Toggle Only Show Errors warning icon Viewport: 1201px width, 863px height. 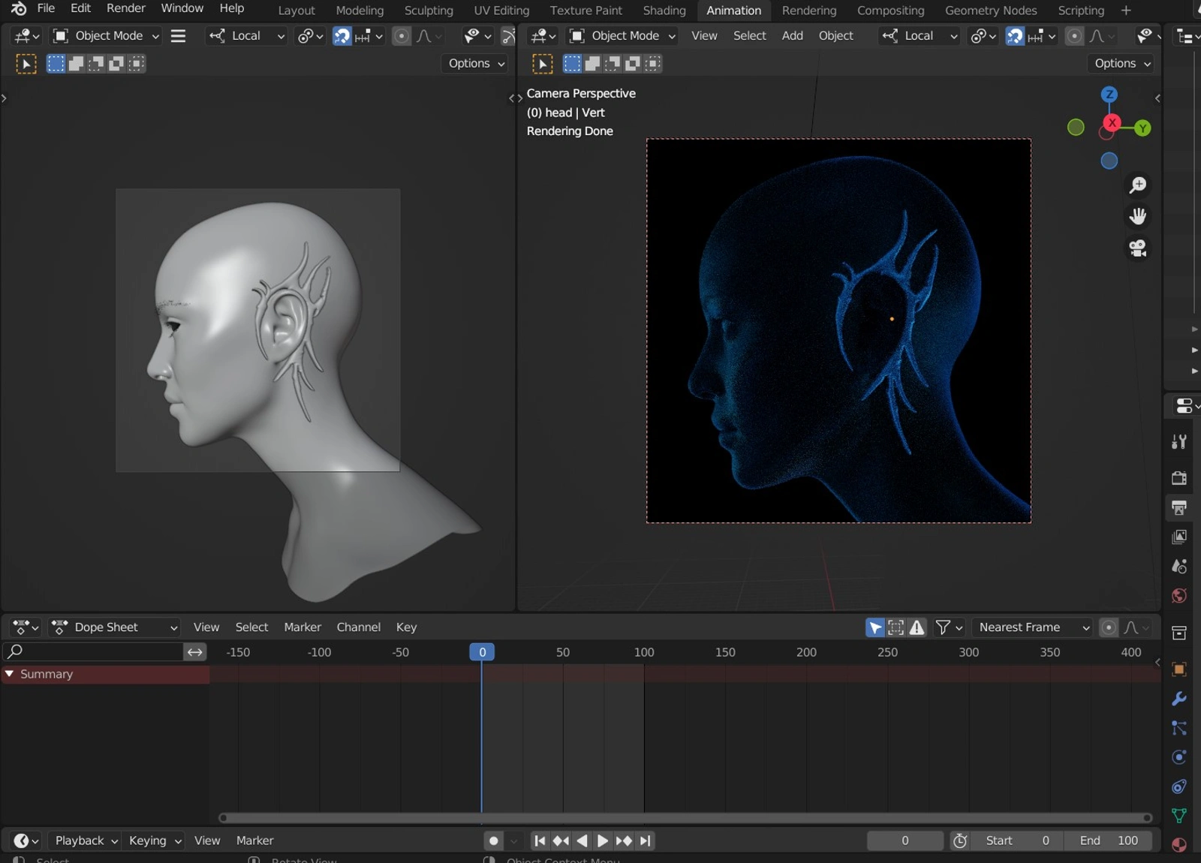(917, 627)
